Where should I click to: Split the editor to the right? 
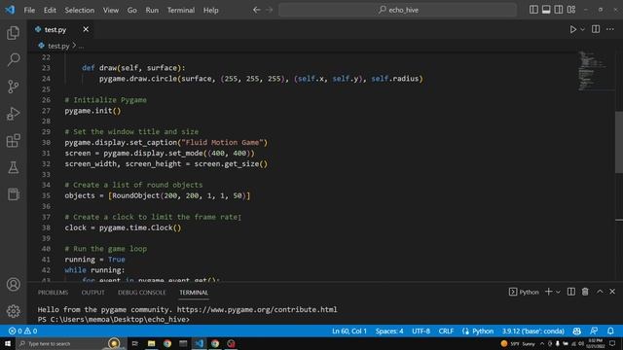[x=596, y=29]
